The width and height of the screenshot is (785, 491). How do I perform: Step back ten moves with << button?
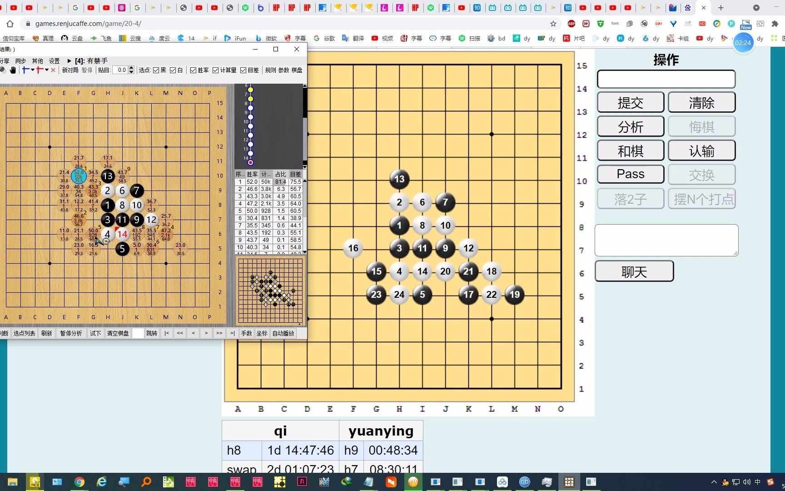[180, 333]
